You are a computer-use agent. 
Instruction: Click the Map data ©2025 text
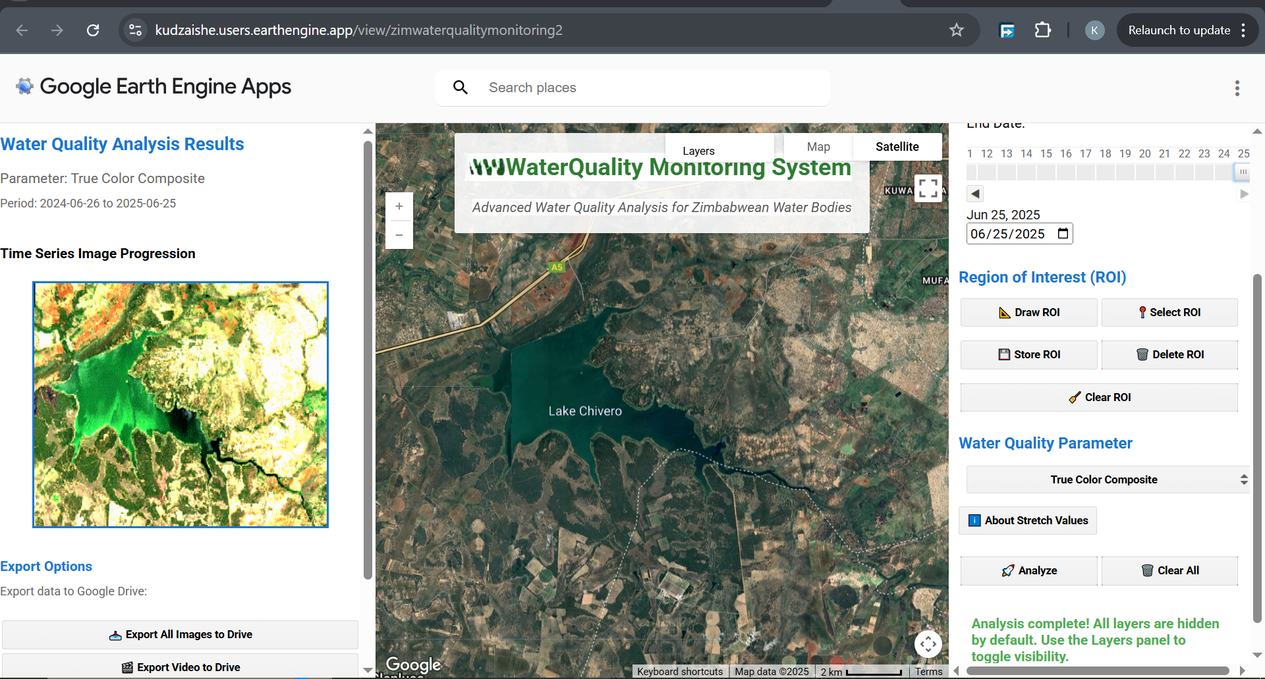pyautogui.click(x=772, y=672)
